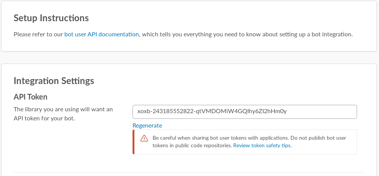
Task: Click blank area right of Integration Settings heading
Action: point(227,81)
